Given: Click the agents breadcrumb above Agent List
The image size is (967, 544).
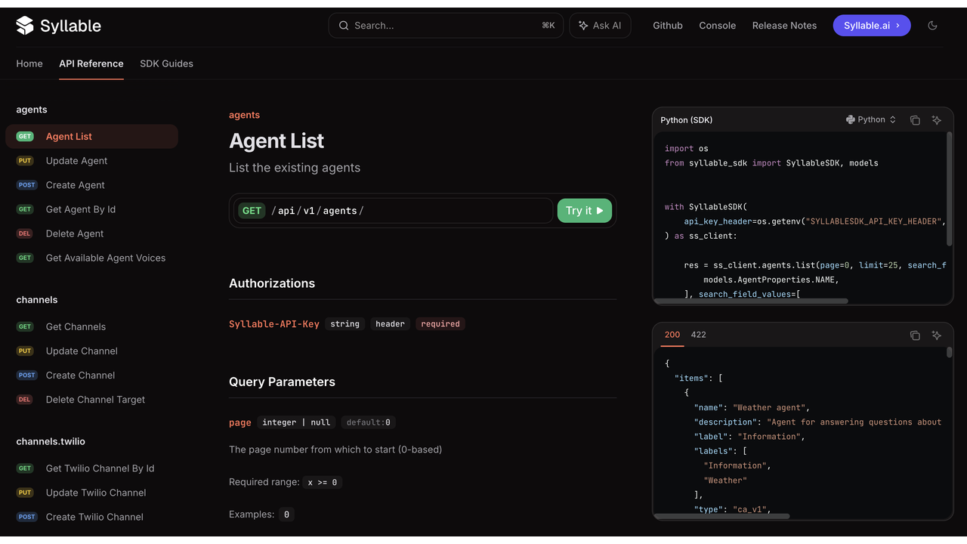Looking at the screenshot, I should [244, 115].
